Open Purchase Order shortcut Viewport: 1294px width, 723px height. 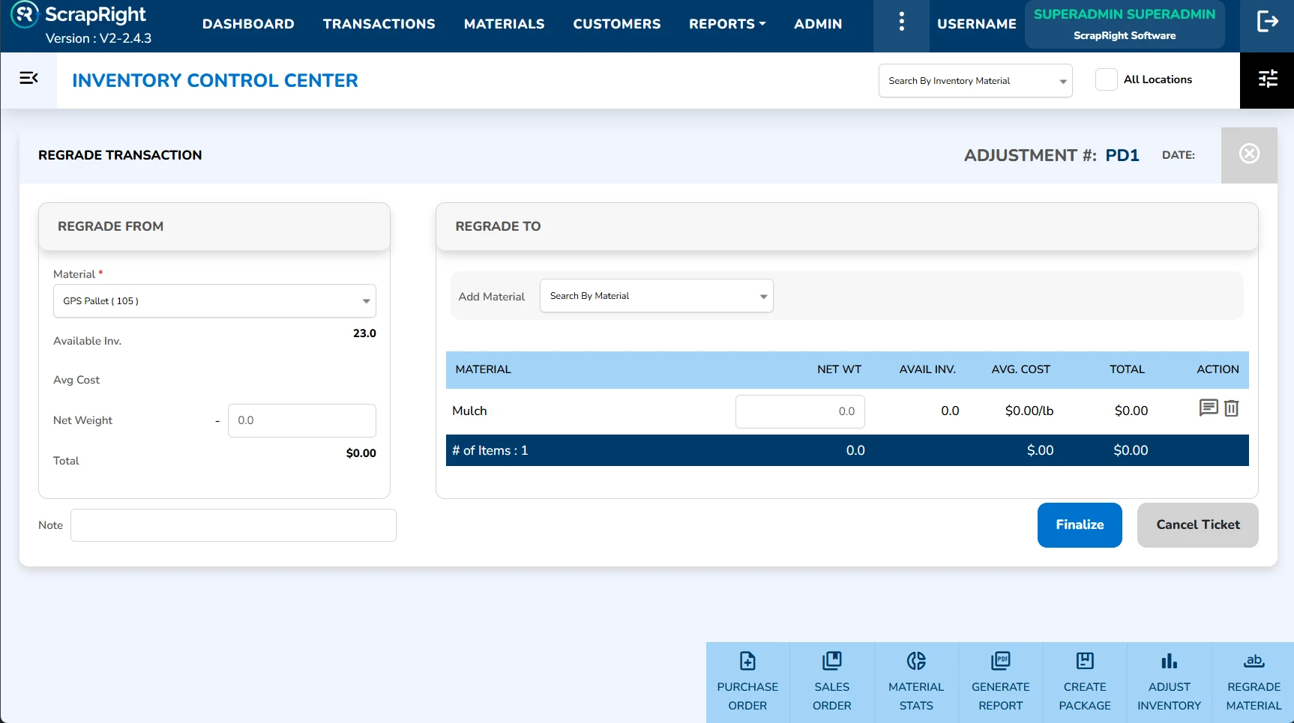pos(747,683)
